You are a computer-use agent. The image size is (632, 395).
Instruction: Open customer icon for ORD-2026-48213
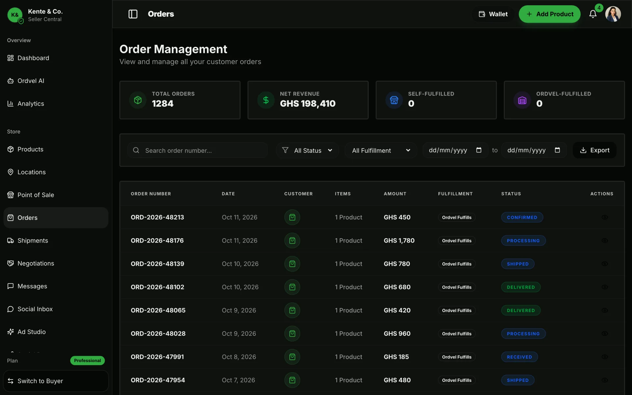(292, 217)
